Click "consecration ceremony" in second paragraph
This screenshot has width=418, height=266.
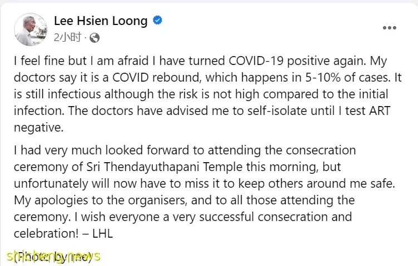(185, 158)
